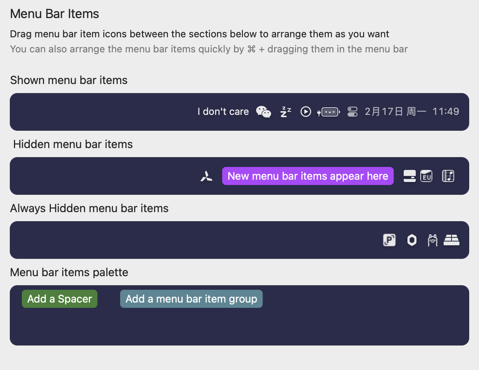Click Add a menu bar item group

coord(191,299)
